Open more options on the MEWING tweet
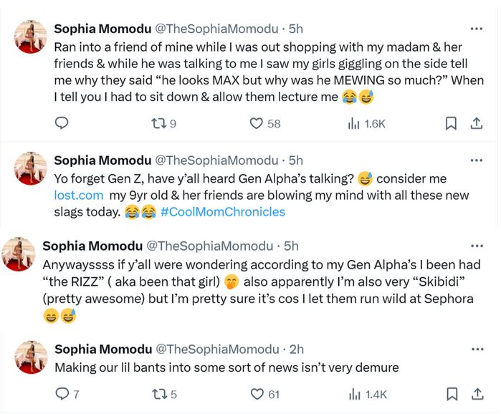This screenshot has width=501, height=414. pyautogui.click(x=476, y=29)
